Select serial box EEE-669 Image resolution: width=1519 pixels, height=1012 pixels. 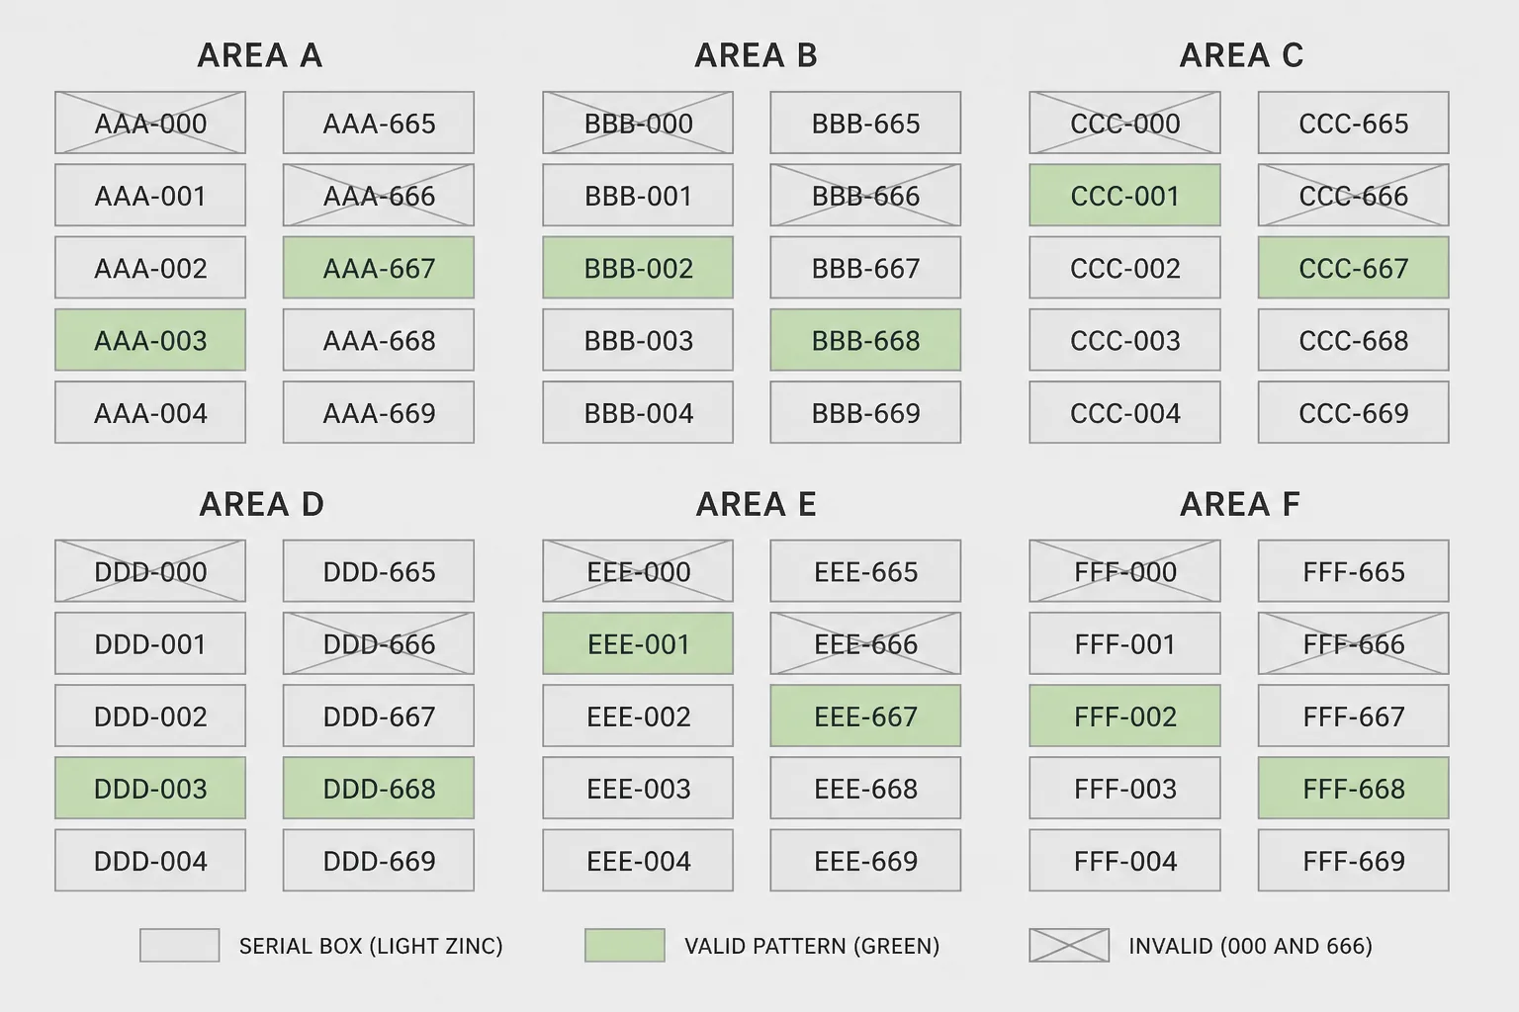[x=865, y=860]
